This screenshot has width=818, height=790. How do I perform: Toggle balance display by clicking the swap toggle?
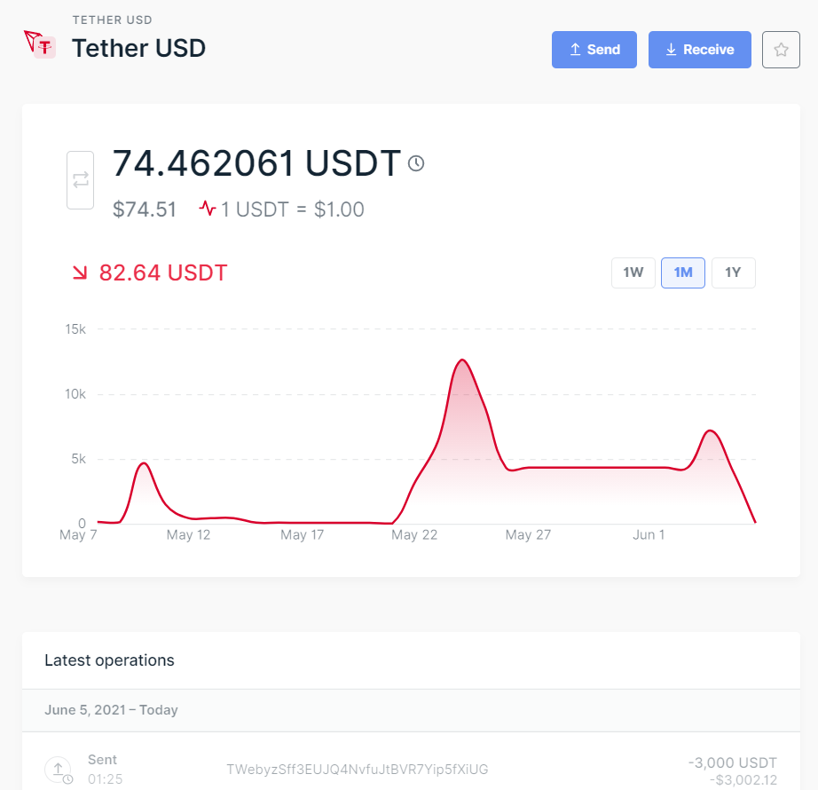[x=80, y=179]
